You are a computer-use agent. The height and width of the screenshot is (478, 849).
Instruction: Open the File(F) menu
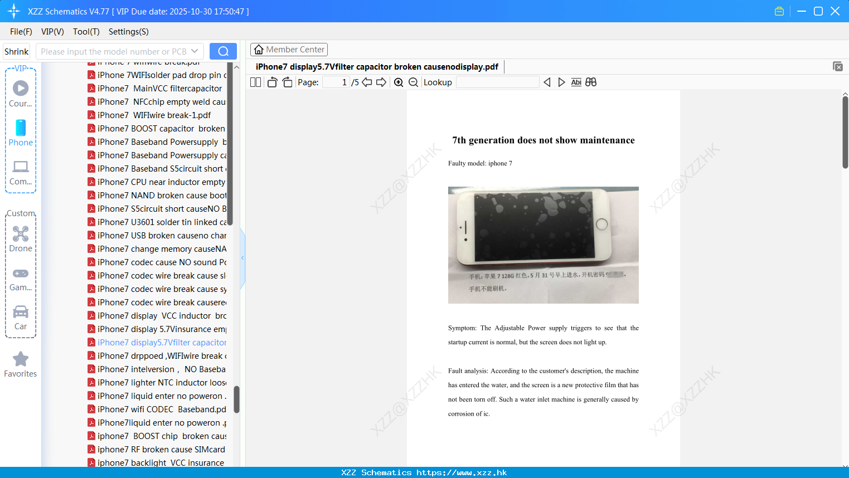[21, 32]
